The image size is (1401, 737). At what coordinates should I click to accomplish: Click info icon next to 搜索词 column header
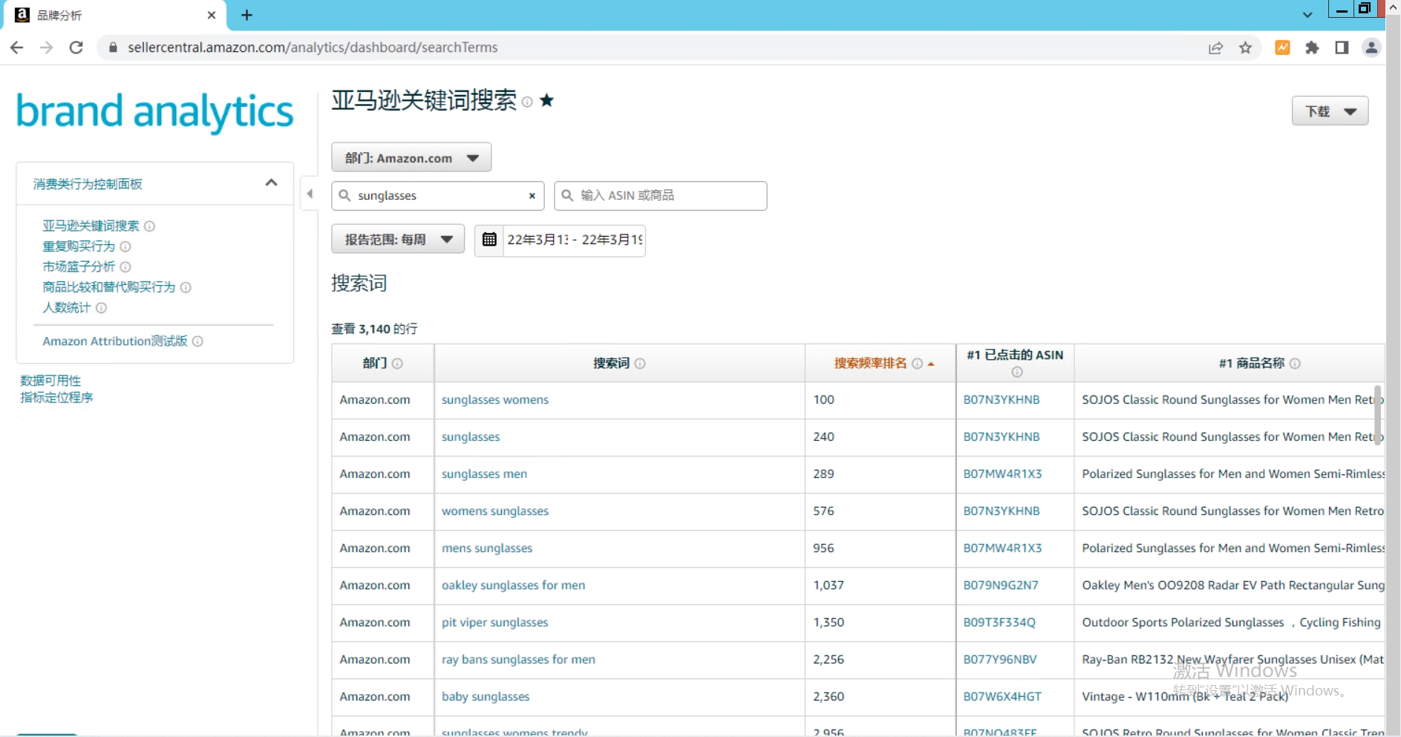[x=640, y=364]
